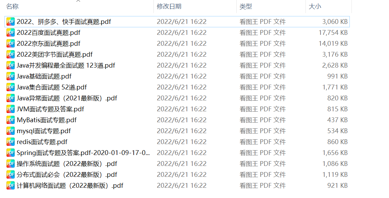
Task: Click PDF icon of 2022百度面试真题.pdf
Action: tap(11, 32)
